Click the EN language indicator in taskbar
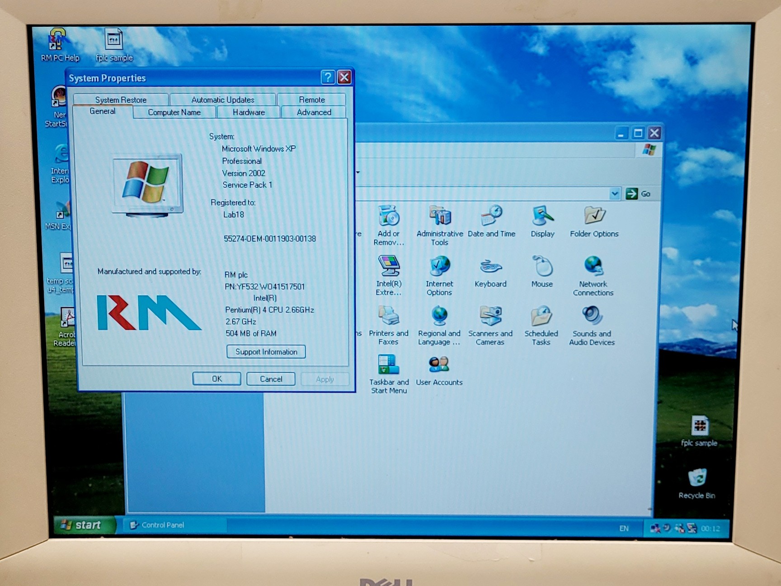Image resolution: width=781 pixels, height=586 pixels. click(x=624, y=528)
